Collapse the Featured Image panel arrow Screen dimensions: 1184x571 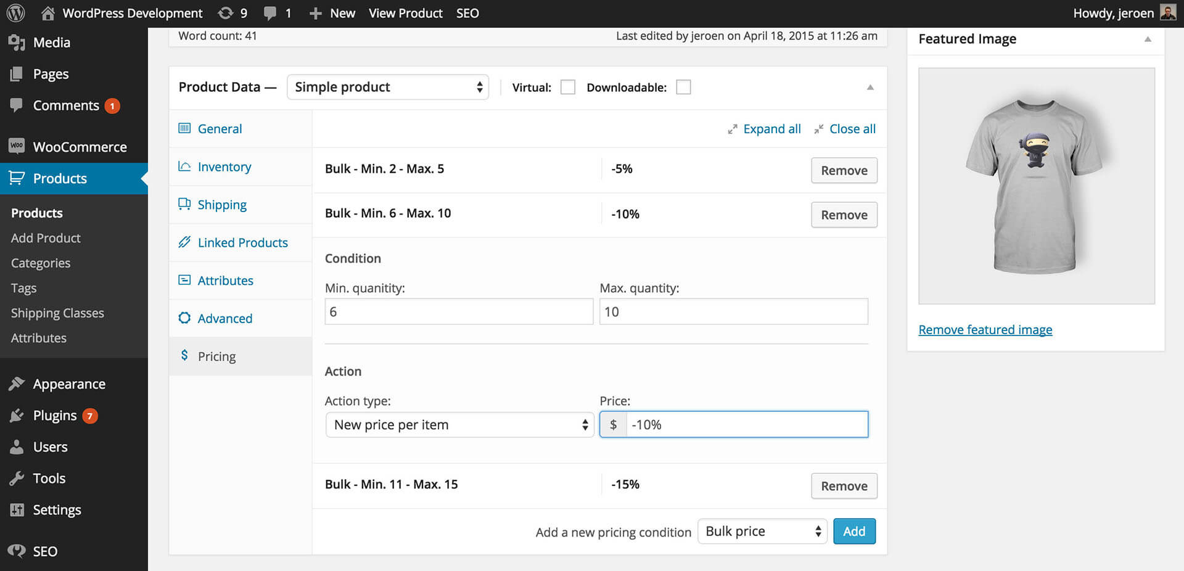coord(1148,39)
